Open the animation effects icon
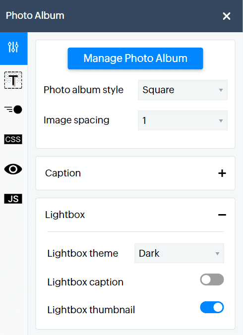The height and width of the screenshot is (335, 243). click(x=13, y=110)
